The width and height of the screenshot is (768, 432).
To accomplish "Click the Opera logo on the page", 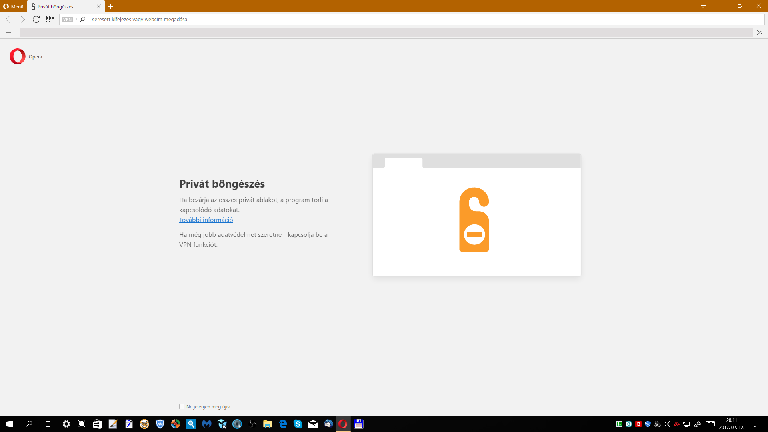I will point(18,56).
